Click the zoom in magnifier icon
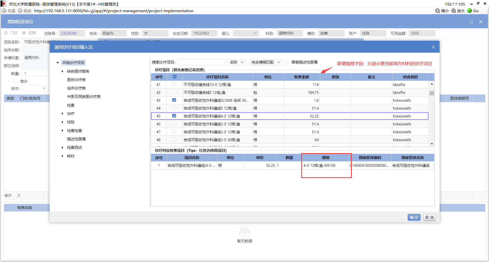 [454, 11]
